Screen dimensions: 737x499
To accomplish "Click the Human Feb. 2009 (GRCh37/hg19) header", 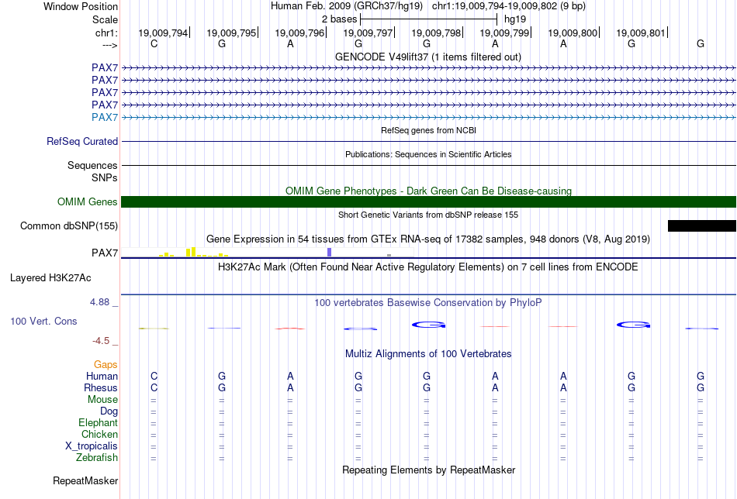I will tap(347, 6).
